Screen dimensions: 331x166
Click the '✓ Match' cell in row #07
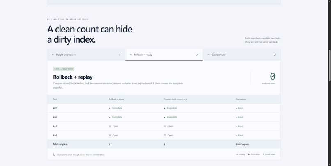pyautogui.click(x=239, y=108)
